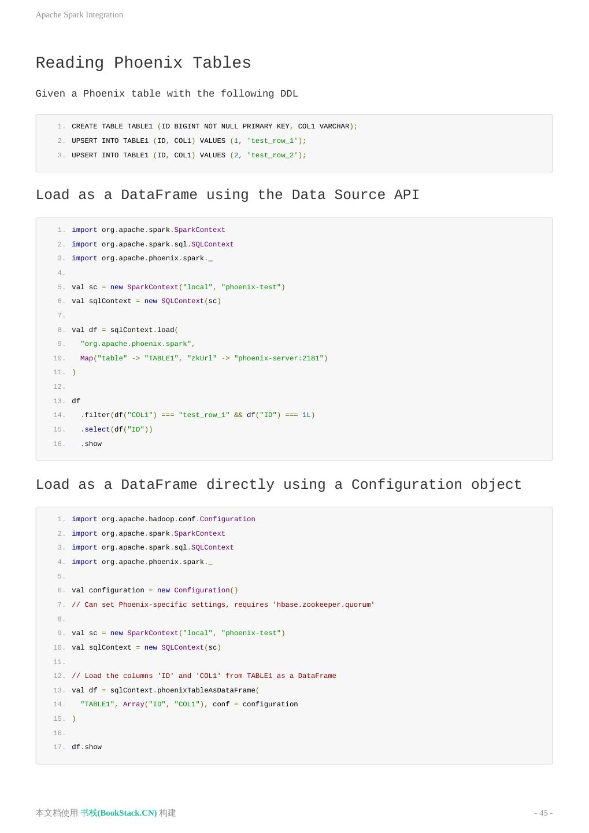Click the sqlContext.load( code line
The width and height of the screenshot is (589, 833).
tap(125, 330)
